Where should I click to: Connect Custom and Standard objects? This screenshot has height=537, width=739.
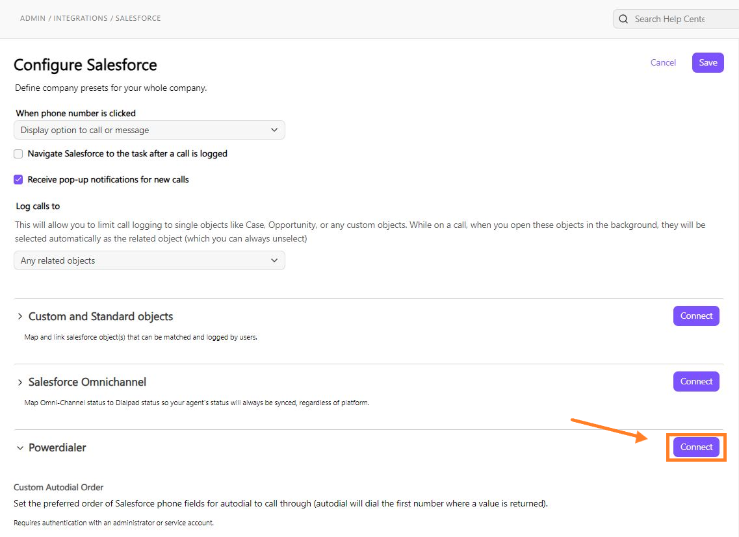click(x=696, y=316)
